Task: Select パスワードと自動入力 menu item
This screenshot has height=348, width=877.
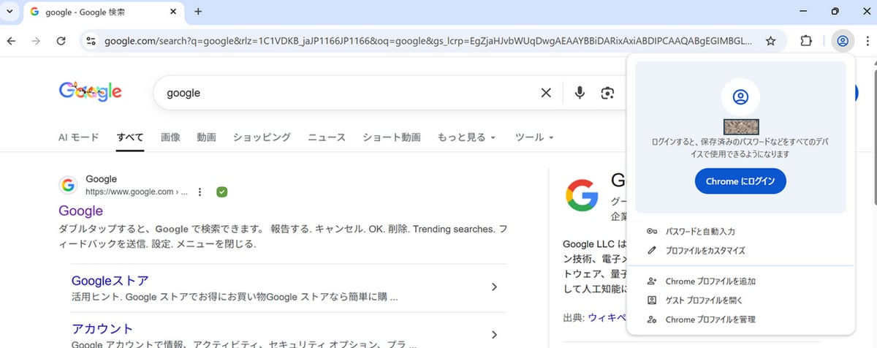Action: (x=699, y=232)
